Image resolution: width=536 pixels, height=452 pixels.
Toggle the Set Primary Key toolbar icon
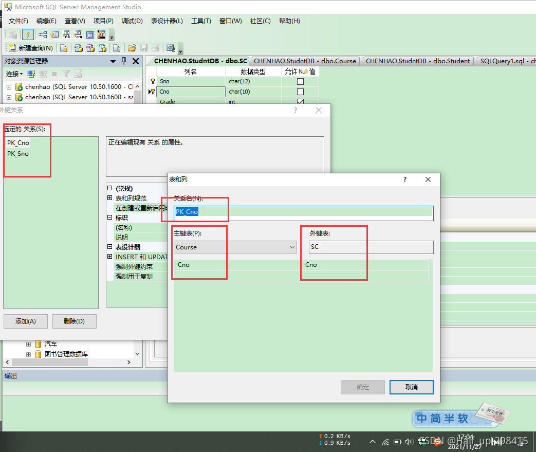pyautogui.click(x=28, y=34)
